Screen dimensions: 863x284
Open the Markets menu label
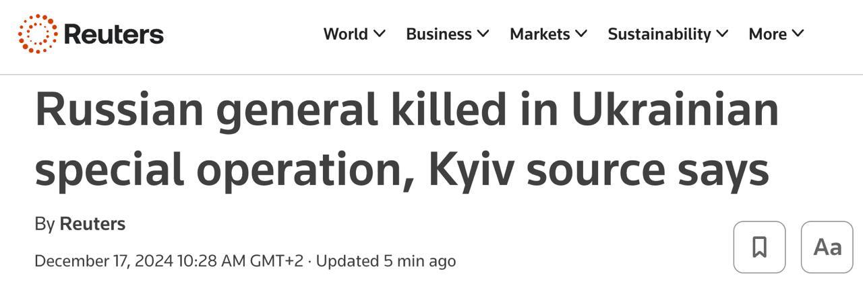pyautogui.click(x=540, y=34)
